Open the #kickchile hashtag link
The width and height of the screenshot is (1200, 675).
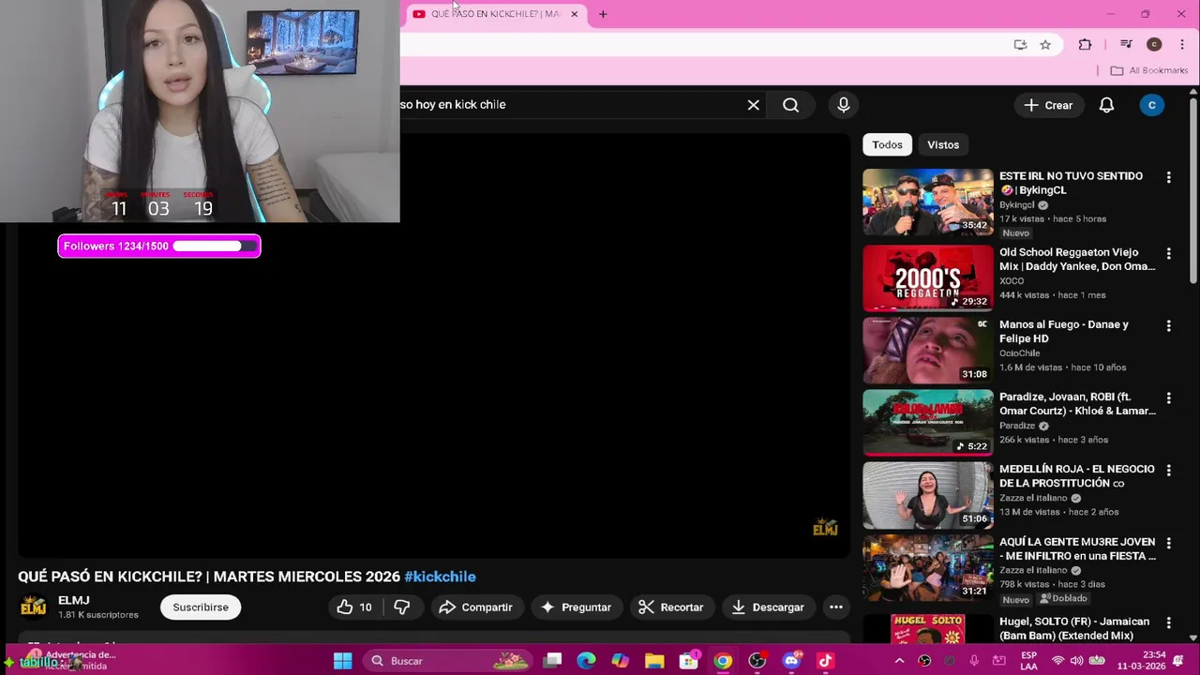pyautogui.click(x=440, y=577)
